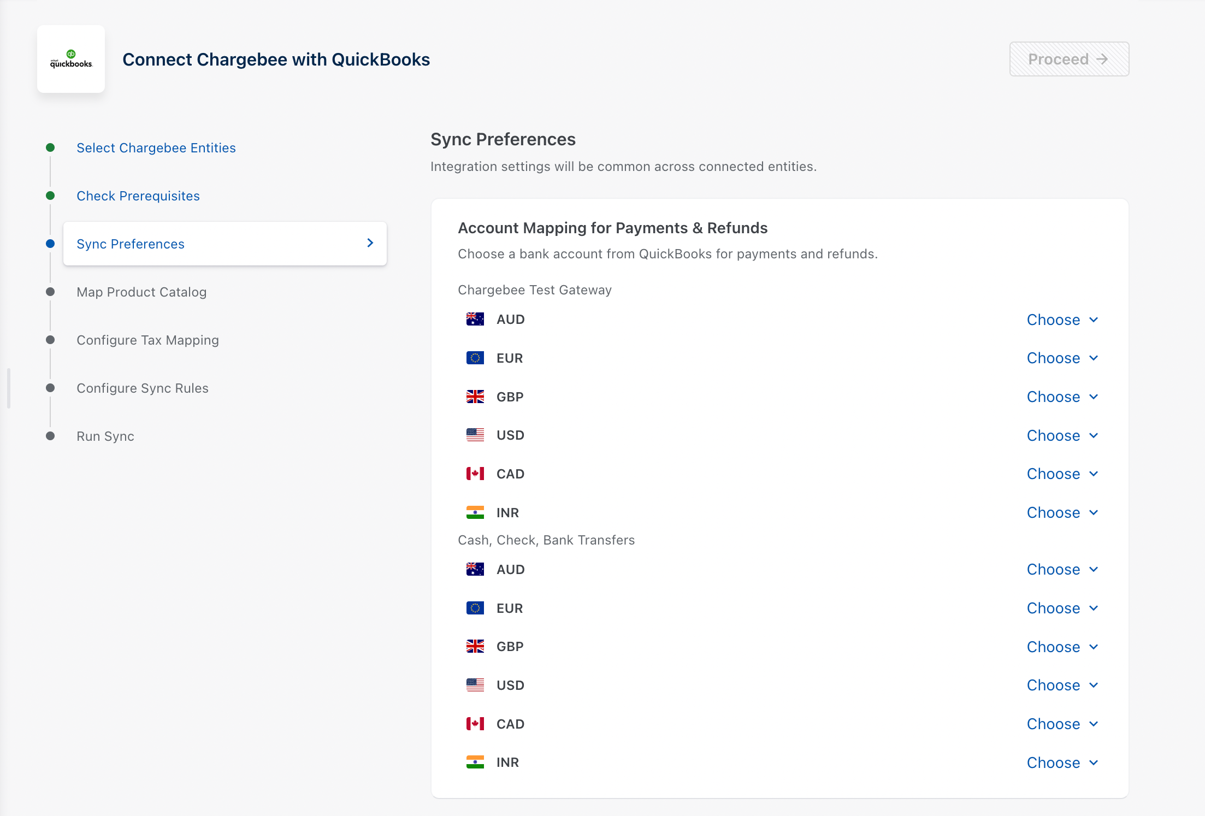Open the Choose dropdown for Cash, Check, Bank Transfers CAD
Viewport: 1205px width, 816px height.
pos(1062,724)
